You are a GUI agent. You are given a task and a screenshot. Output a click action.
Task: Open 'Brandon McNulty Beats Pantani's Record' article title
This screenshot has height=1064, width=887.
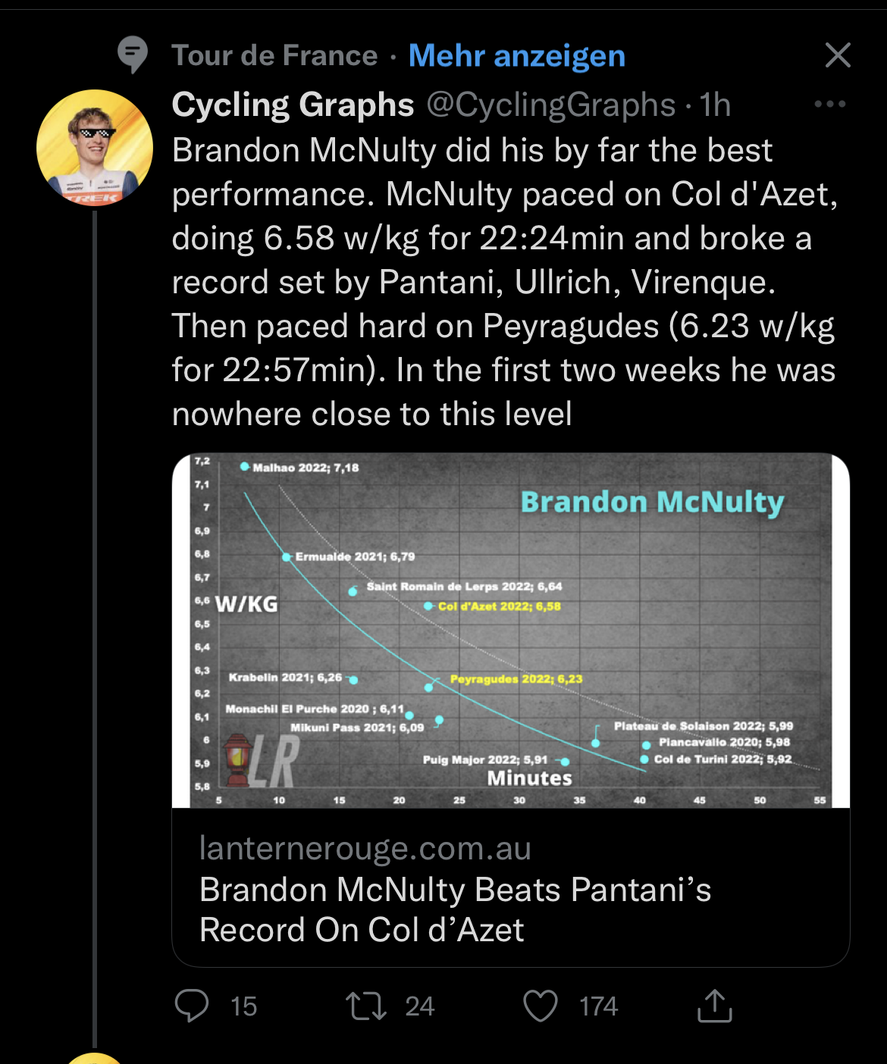[455, 909]
